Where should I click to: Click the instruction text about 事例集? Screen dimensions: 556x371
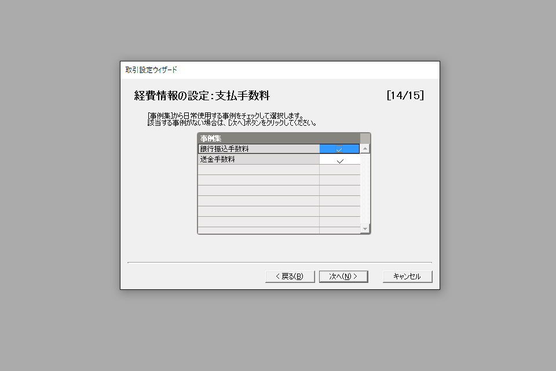point(232,119)
